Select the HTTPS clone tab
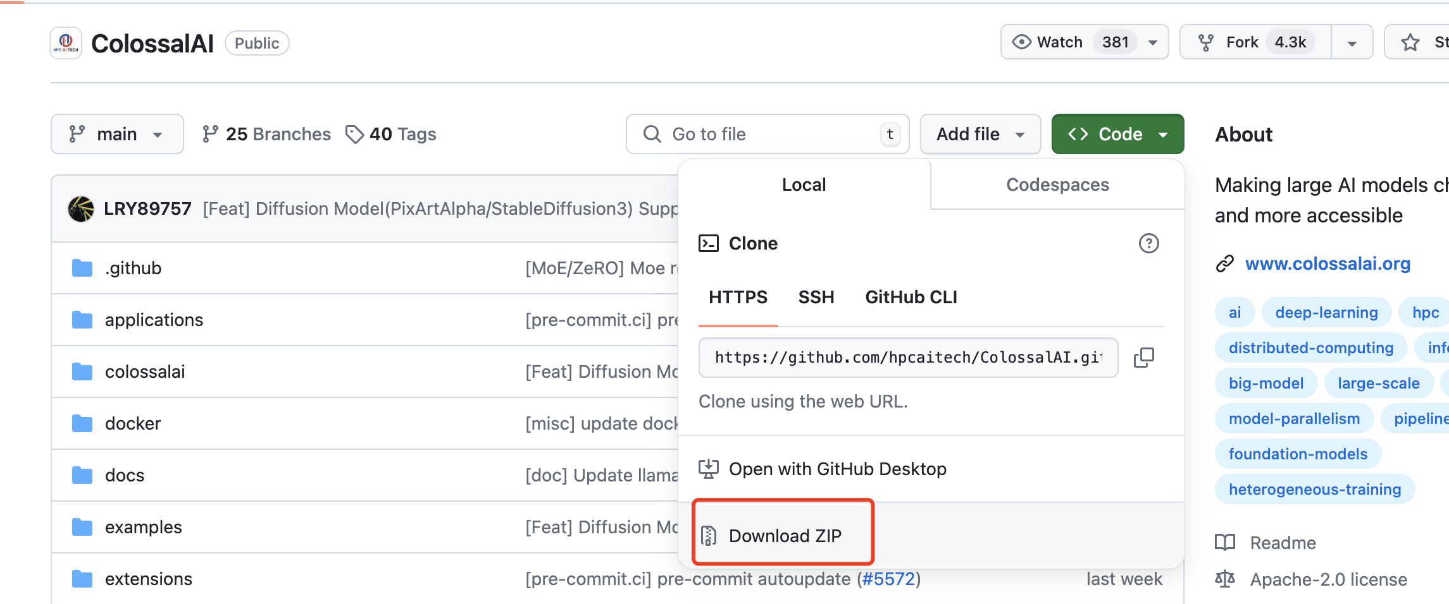Screen dimensions: 1449x604 click(738, 297)
